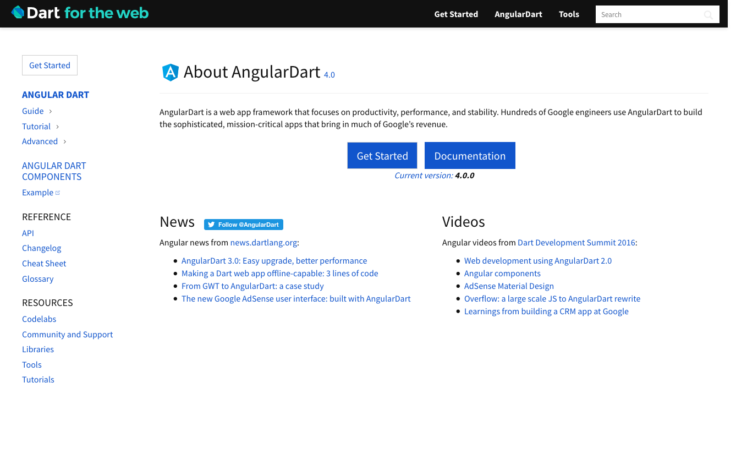Viewport: 736px width, 470px height.
Task: Open the news.dartlang.org link
Action: pyautogui.click(x=263, y=243)
